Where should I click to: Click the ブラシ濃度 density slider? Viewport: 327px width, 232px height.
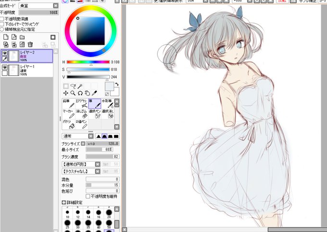click(x=102, y=157)
